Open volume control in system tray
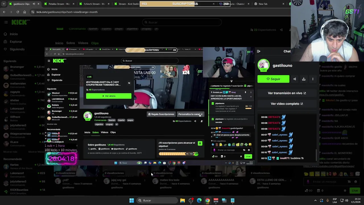 pyautogui.click(x=347, y=200)
